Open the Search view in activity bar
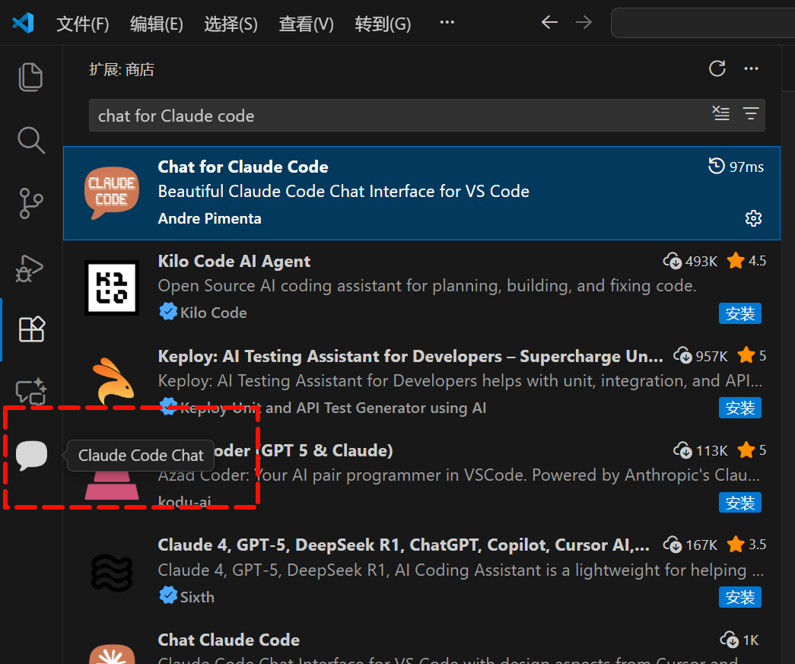 pyautogui.click(x=31, y=140)
